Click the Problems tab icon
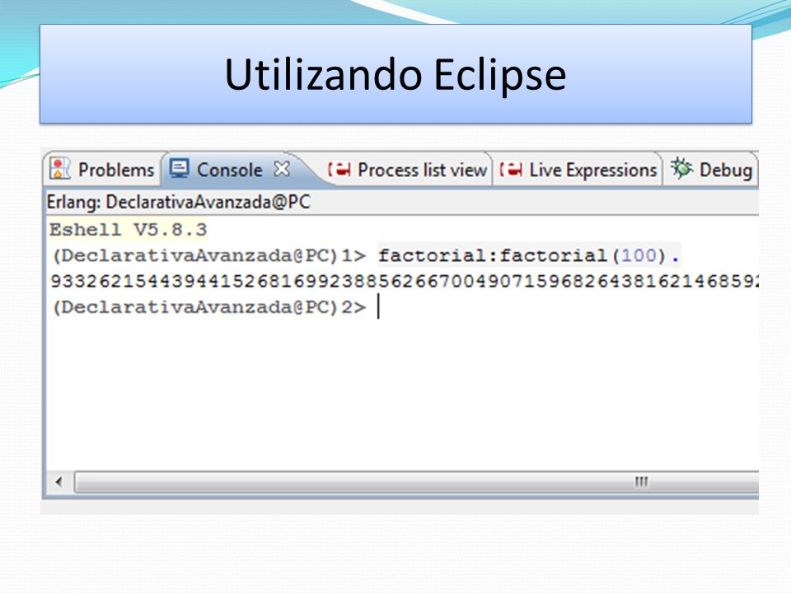791x593 pixels. click(60, 169)
